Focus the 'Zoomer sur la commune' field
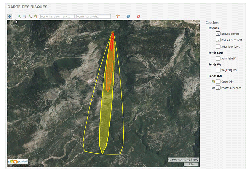Image resolution: width=251 pixels, height=173 pixels. (x=57, y=16)
